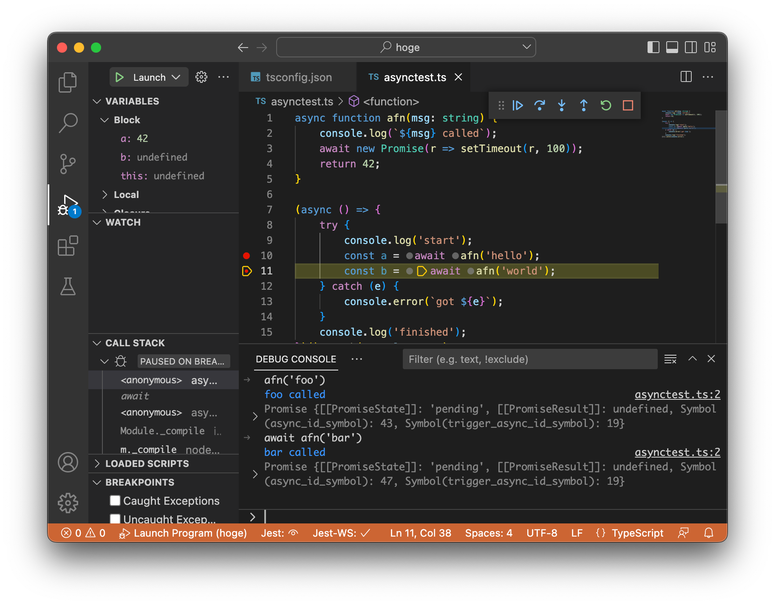
Task: Enable the Caught Exceptions breakpoint checkbox
Action: pos(115,500)
